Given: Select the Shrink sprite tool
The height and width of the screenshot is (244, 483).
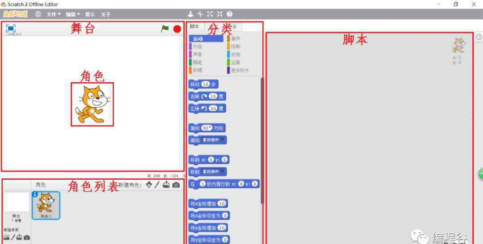Looking at the screenshot, I should pos(220,14).
